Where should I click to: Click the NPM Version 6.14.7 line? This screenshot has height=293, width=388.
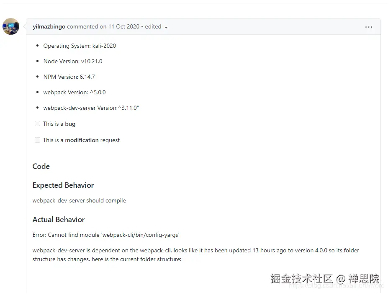69,77
